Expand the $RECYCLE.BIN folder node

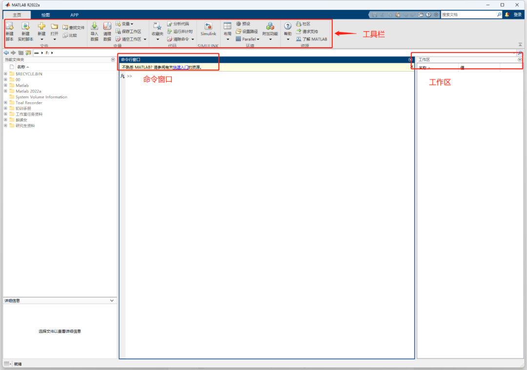tap(5, 74)
